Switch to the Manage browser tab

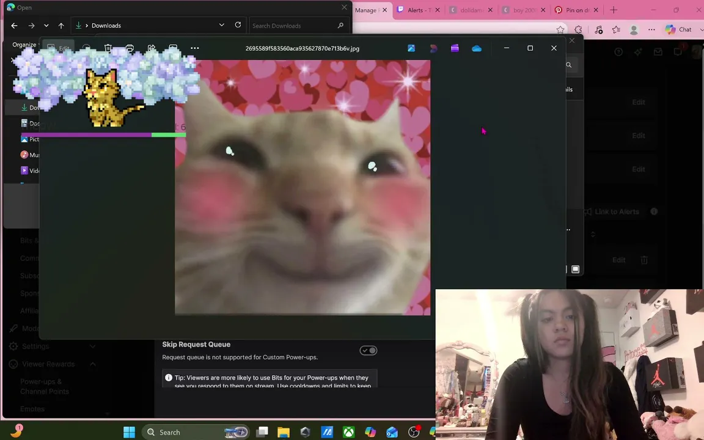point(367,10)
